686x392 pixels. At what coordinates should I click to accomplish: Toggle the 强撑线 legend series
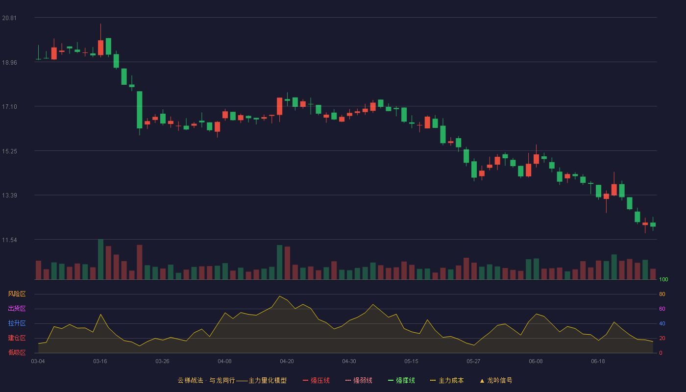pos(401,380)
